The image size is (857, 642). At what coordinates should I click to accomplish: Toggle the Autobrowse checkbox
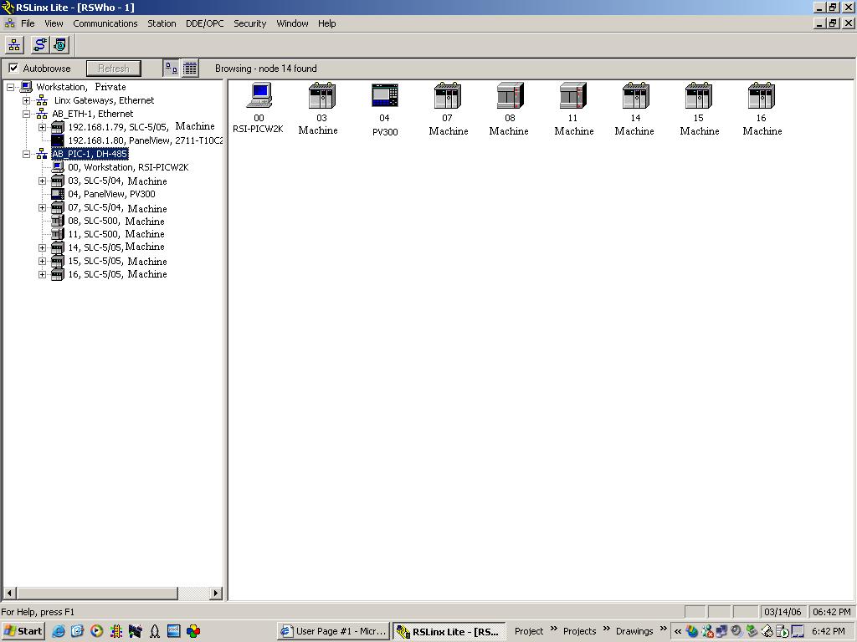[13, 69]
